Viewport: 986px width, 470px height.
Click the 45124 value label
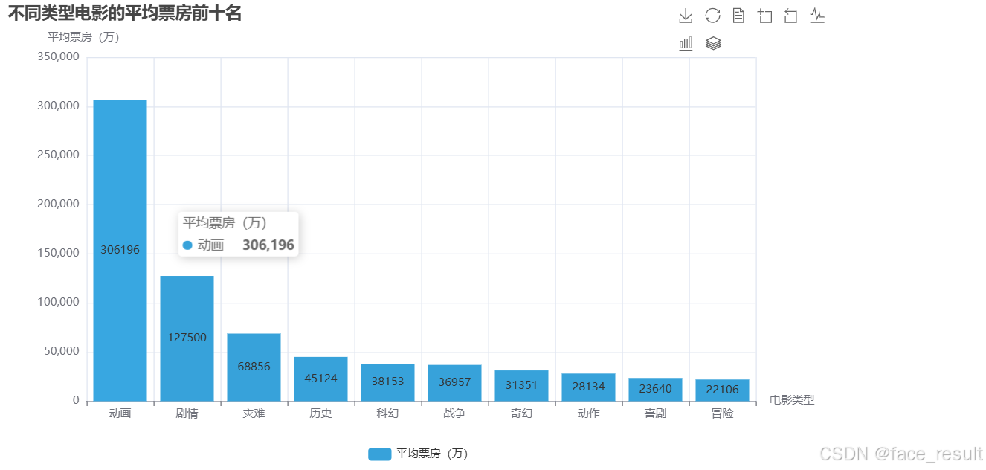(320, 379)
